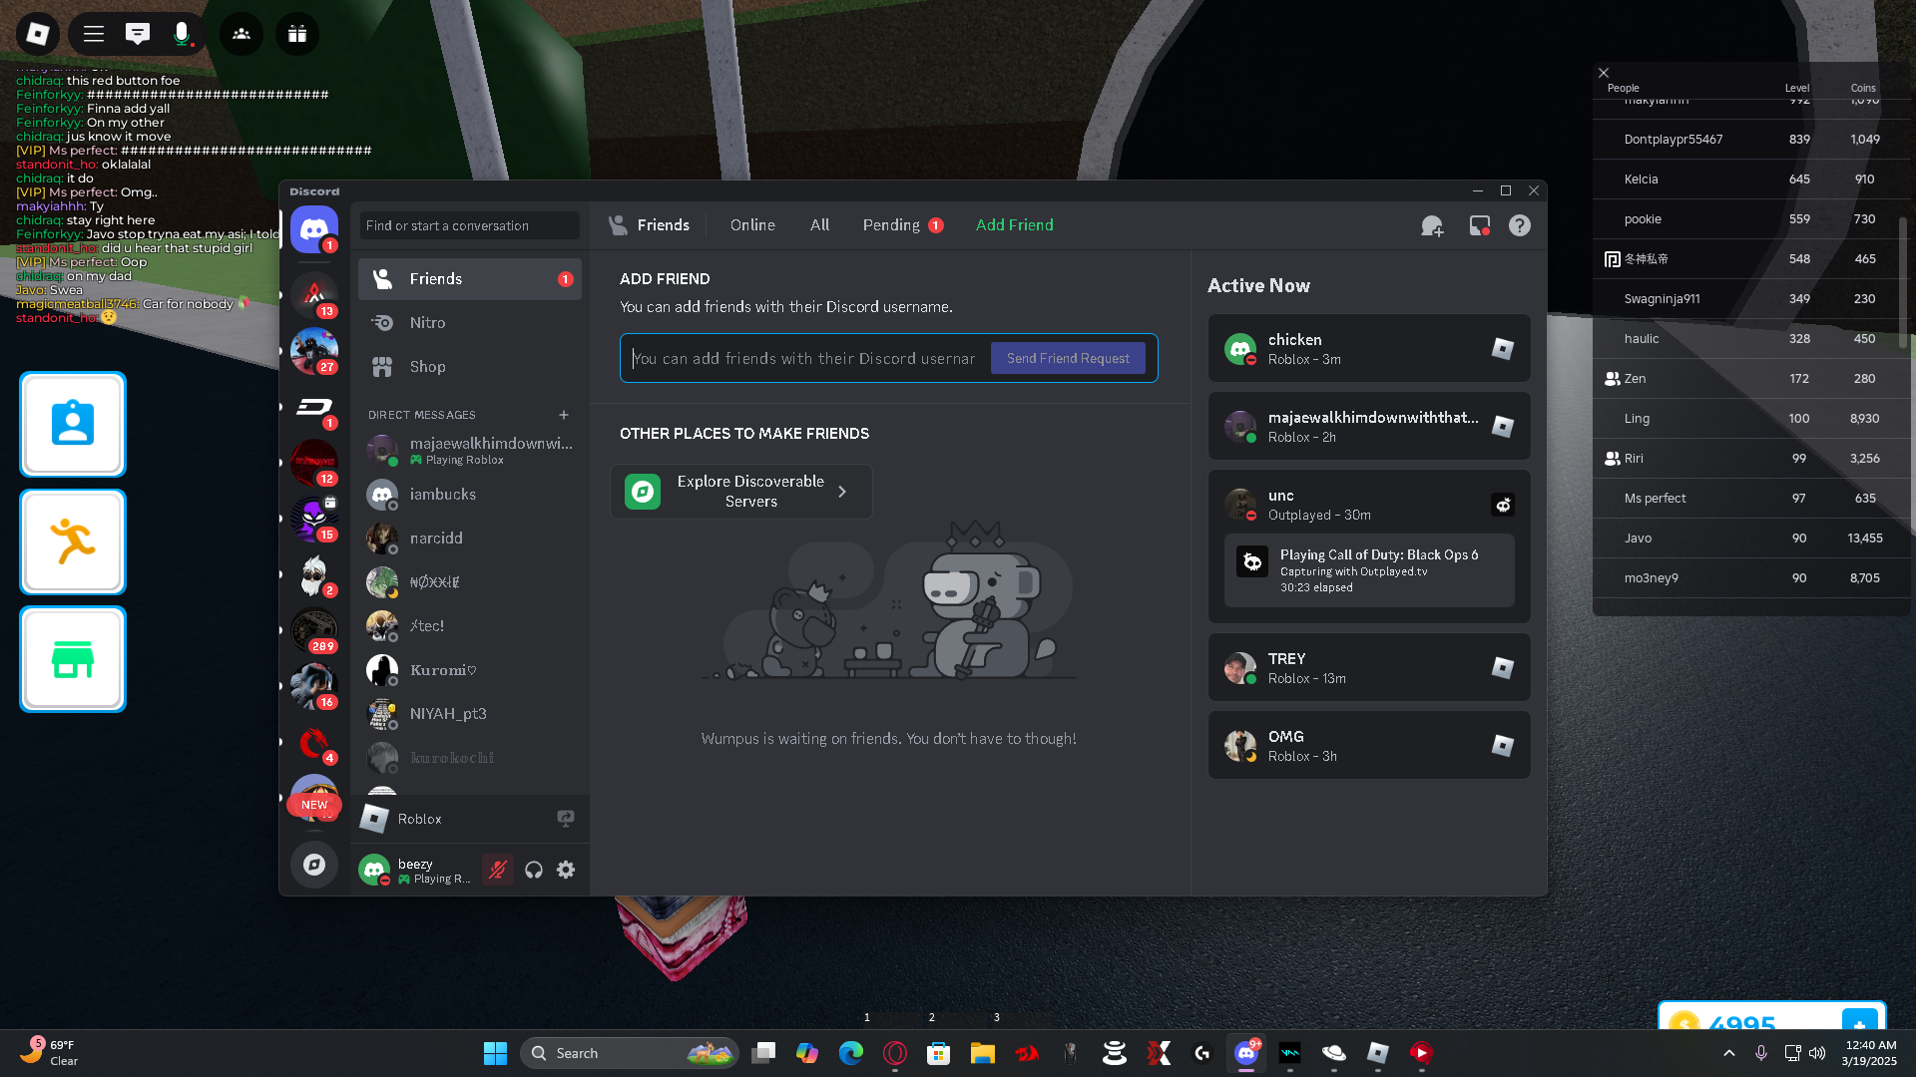Open the Windows Start menu
Screen dimensions: 1916x1077
(x=495, y=1053)
